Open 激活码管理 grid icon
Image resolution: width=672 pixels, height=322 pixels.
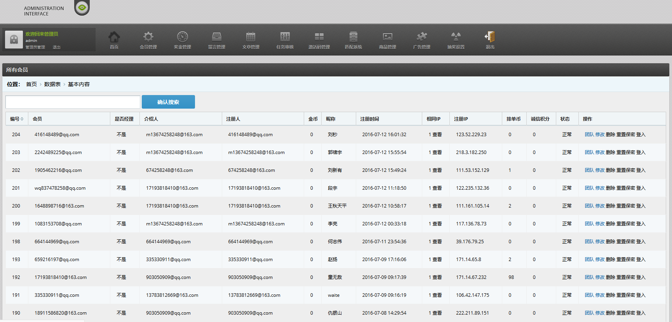point(319,37)
